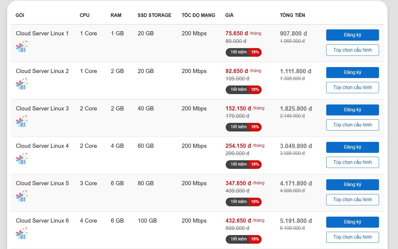Open Tùy chọn cấu hình for Linux 2

tap(352, 88)
